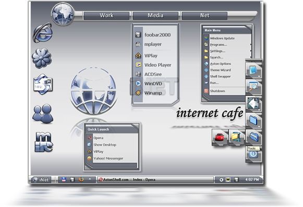This screenshot has width=303, height=207.
Task: Expand taskbar quick-launch with up arrow
Action: coord(90,179)
